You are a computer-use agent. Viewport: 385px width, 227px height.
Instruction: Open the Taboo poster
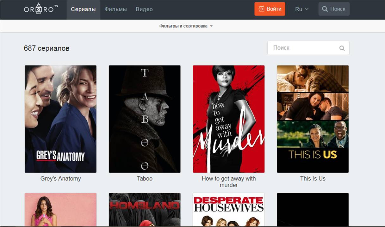click(145, 119)
